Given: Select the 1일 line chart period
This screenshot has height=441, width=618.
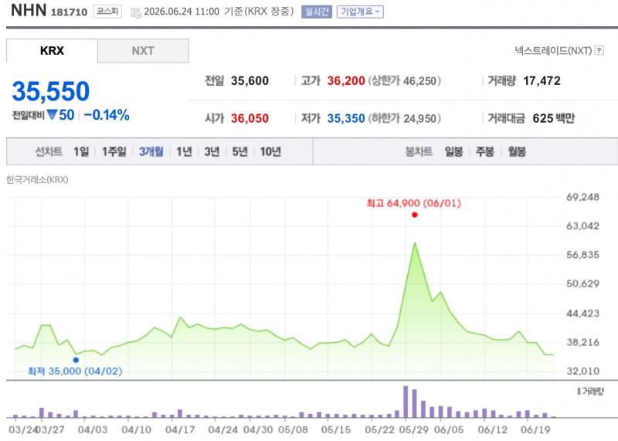Looking at the screenshot, I should click(81, 151).
